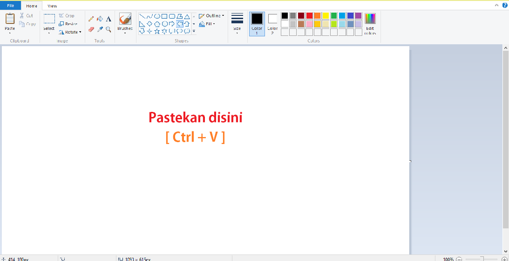Image resolution: width=509 pixels, height=261 pixels.
Task: Select the Right triangle shape
Action: coord(142,24)
